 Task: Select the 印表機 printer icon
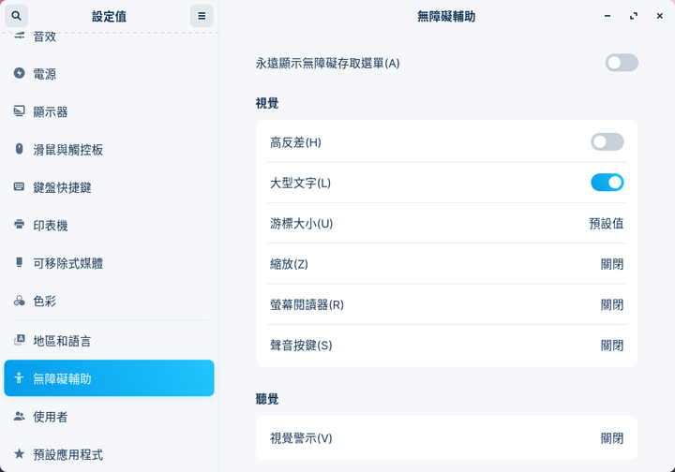click(x=19, y=225)
